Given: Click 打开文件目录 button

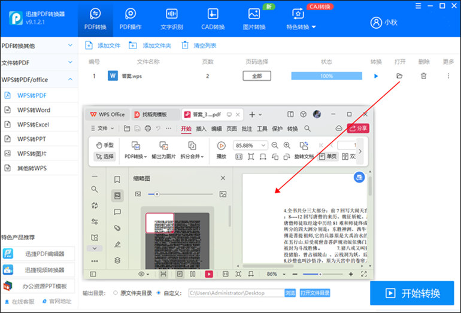Looking at the screenshot, I should click(x=315, y=293).
